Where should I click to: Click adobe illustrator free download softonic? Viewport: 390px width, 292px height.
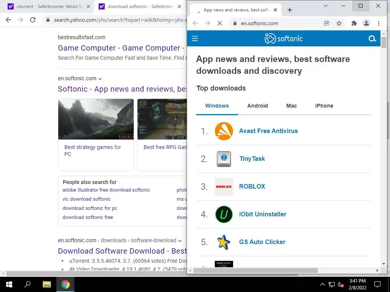(x=106, y=190)
